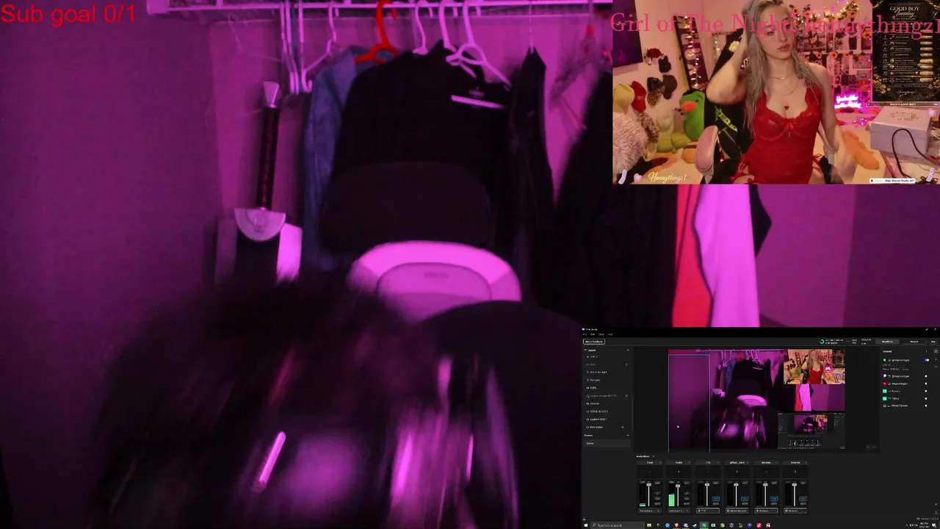The image size is (940, 529).
Task: Open the File menu
Action: 585,334
